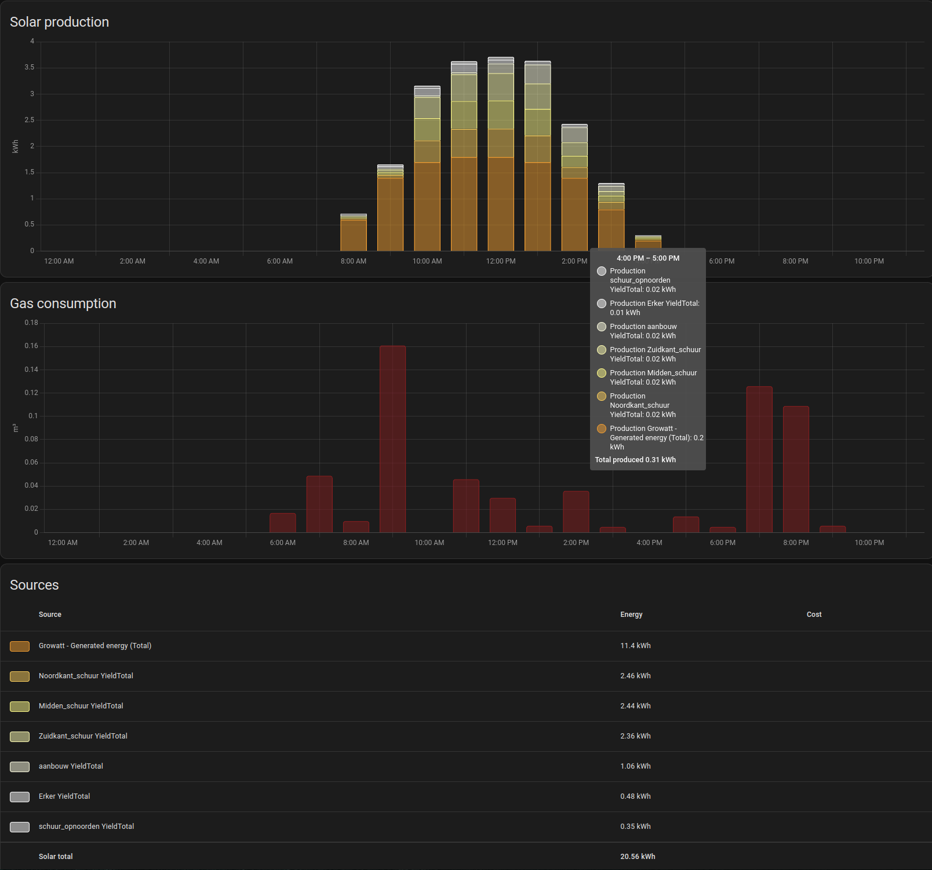
Task: Open the Growatt - Generated energy (Total) source row
Action: [95, 646]
